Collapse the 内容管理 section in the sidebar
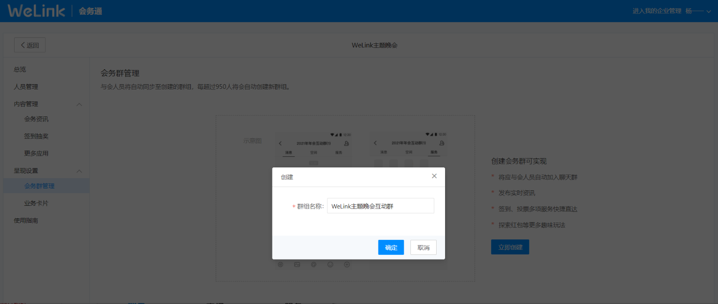Screen dimensions: 718x304 point(79,104)
